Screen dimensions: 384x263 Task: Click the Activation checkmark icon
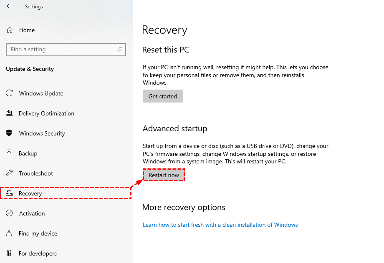point(9,213)
